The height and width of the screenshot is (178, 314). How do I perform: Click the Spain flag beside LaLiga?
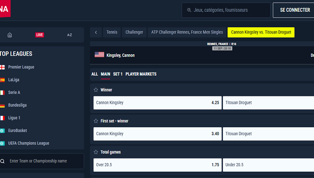pyautogui.click(x=2, y=80)
